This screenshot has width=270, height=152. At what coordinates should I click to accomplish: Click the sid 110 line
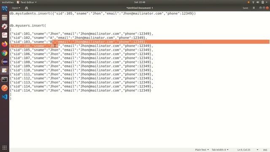click(81, 70)
